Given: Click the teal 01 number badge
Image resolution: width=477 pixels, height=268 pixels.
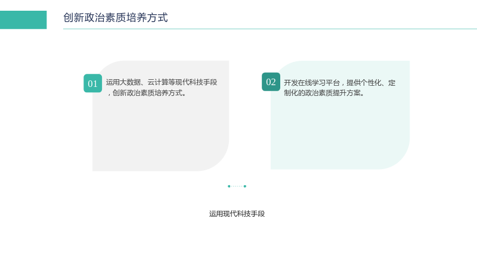Looking at the screenshot, I should click(x=93, y=83).
